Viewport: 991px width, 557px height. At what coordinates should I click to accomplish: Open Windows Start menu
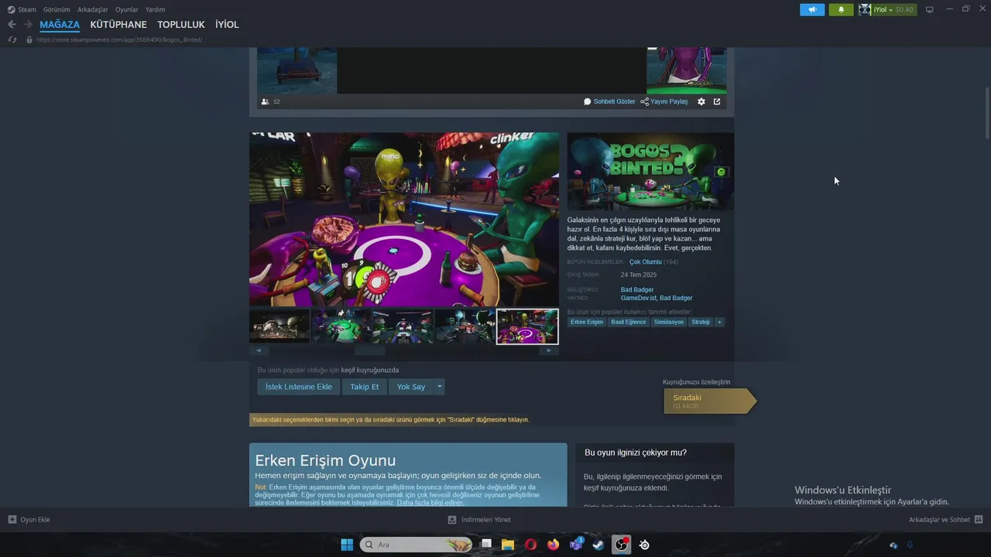point(347,545)
